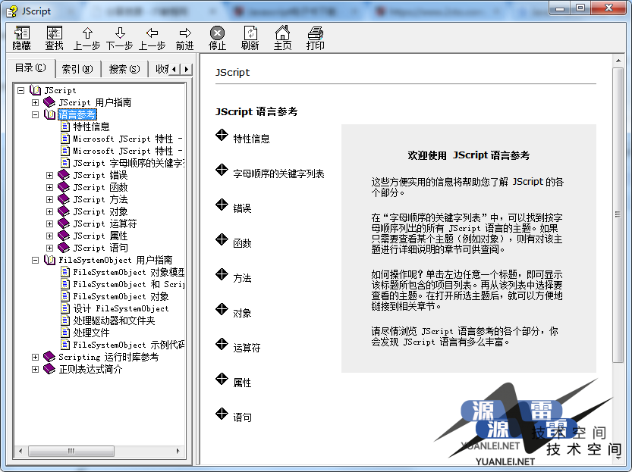Viewport: 632px width, 472px height.
Task: Expand the JScript 对象 node
Action: [x=49, y=211]
